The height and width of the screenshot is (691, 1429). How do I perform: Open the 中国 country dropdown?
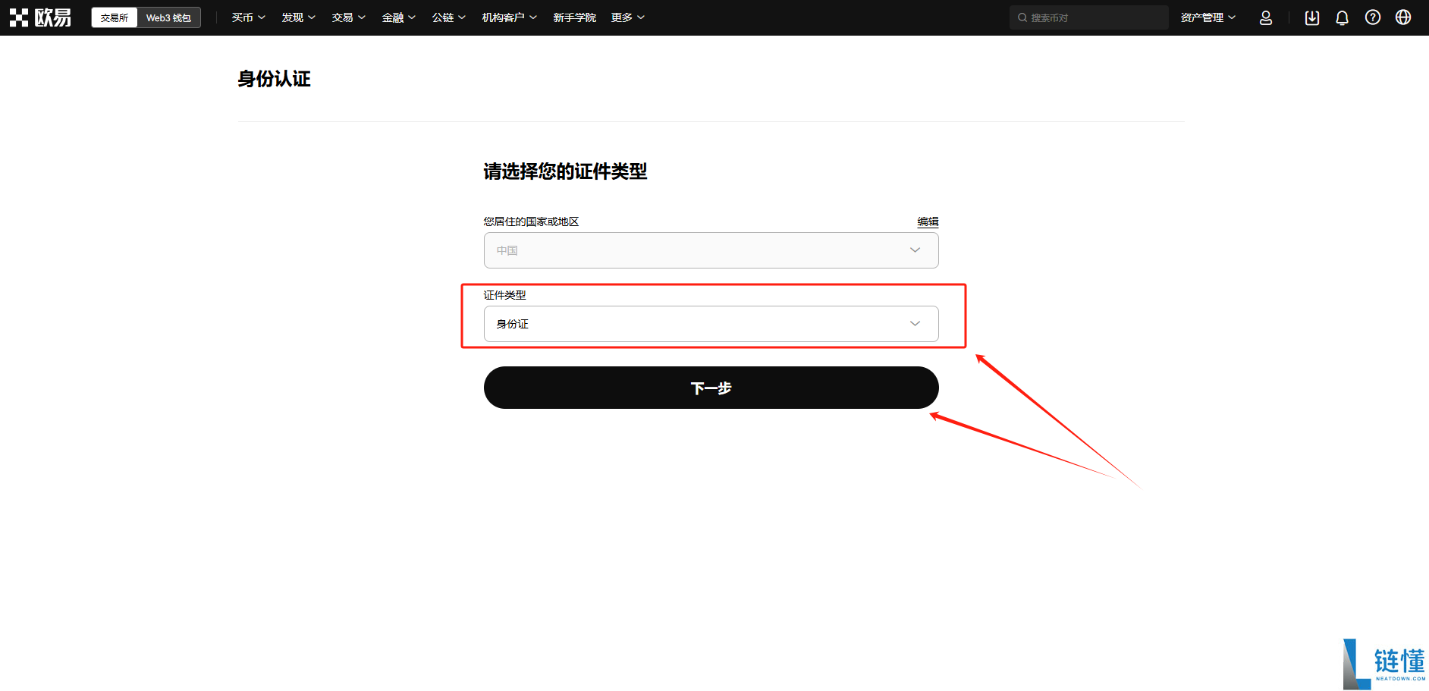coord(711,250)
